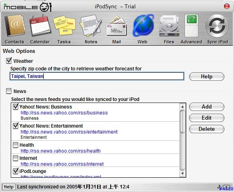The image size is (234, 192).
Task: Open the Files hard drive icon
Action: click(169, 26)
